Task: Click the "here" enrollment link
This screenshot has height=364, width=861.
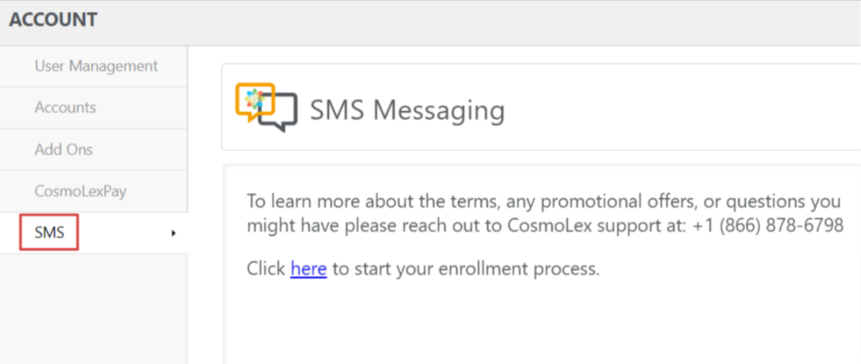Action: coord(309,268)
